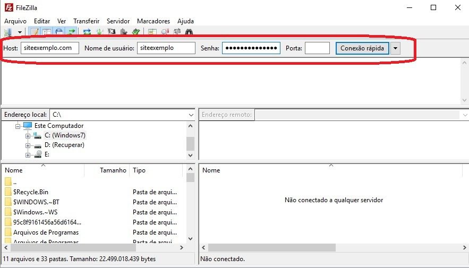Click the process transfer queue icon
This screenshot has height=268, width=469.
pos(99,32)
